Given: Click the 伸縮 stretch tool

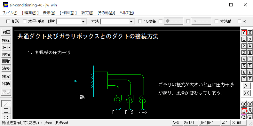Looking at the screenshot, I should click(x=6, y=54).
